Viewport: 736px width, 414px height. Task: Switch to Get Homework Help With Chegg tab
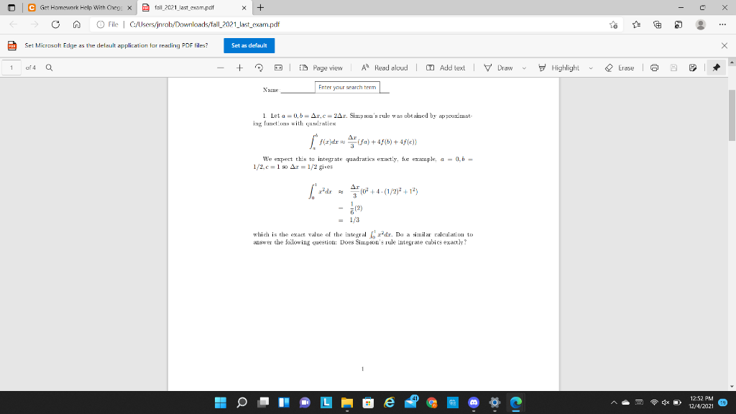point(80,7)
